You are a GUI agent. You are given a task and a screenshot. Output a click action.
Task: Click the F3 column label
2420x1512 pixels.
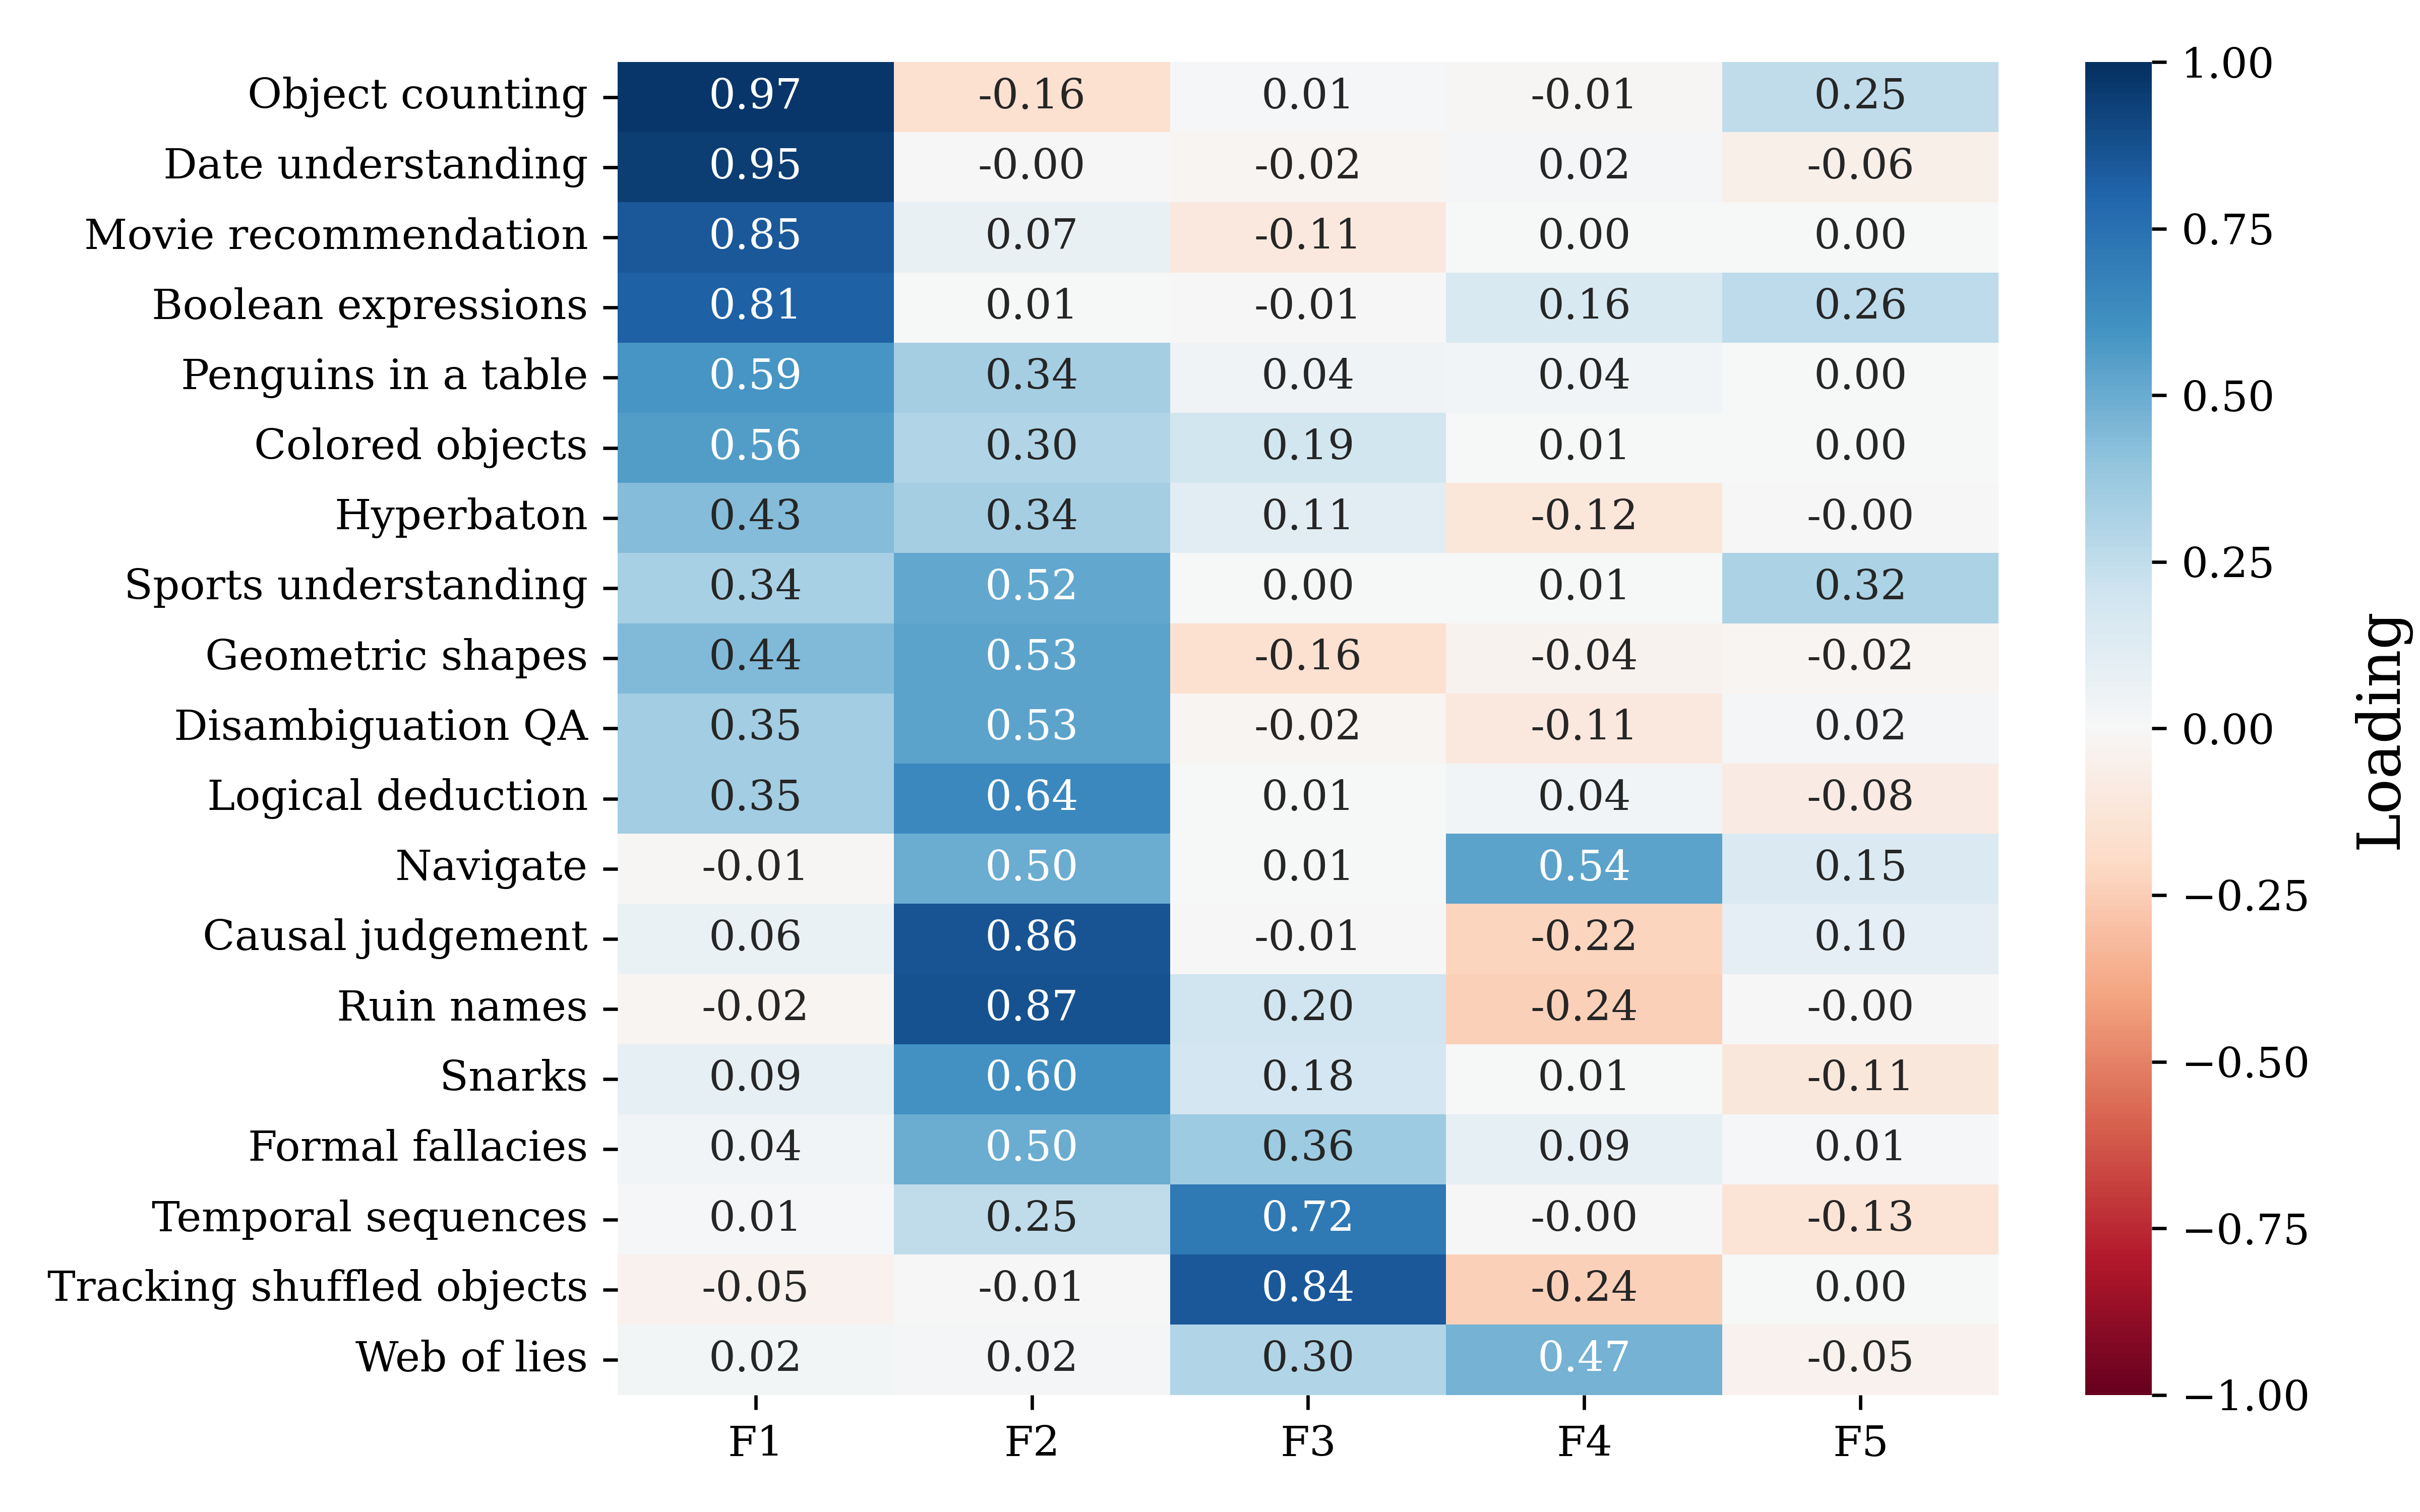point(1307,1442)
